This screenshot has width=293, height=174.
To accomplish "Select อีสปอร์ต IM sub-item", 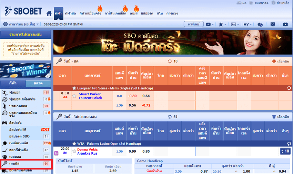I will (x=26, y=129).
